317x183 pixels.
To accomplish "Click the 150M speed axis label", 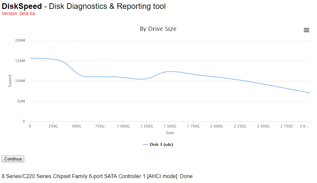I will tap(20, 61).
